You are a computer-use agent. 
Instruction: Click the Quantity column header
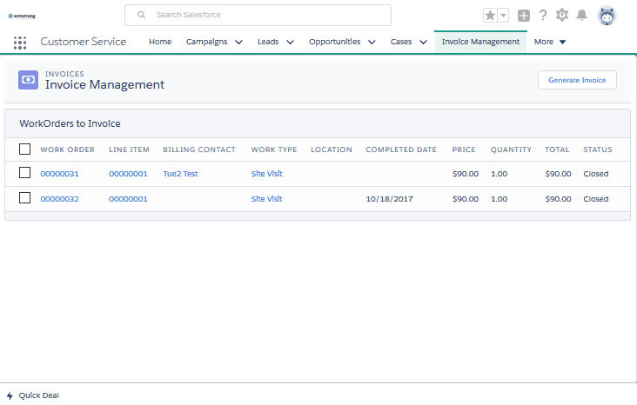[x=511, y=149]
